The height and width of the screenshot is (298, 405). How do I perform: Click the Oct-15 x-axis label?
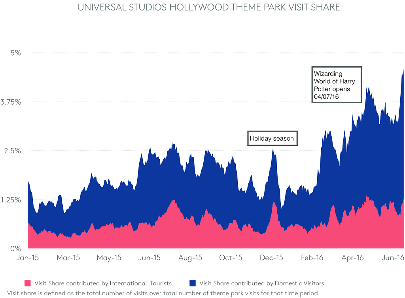[x=231, y=258]
